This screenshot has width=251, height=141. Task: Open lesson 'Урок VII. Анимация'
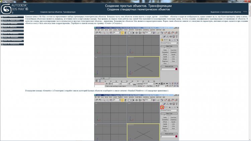(x=12, y=37)
